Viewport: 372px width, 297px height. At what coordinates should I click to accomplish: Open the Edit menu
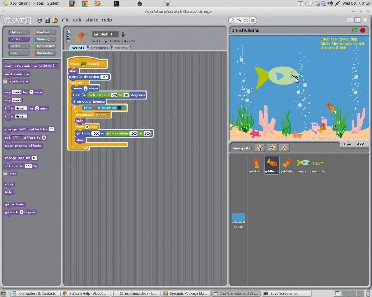(77, 20)
